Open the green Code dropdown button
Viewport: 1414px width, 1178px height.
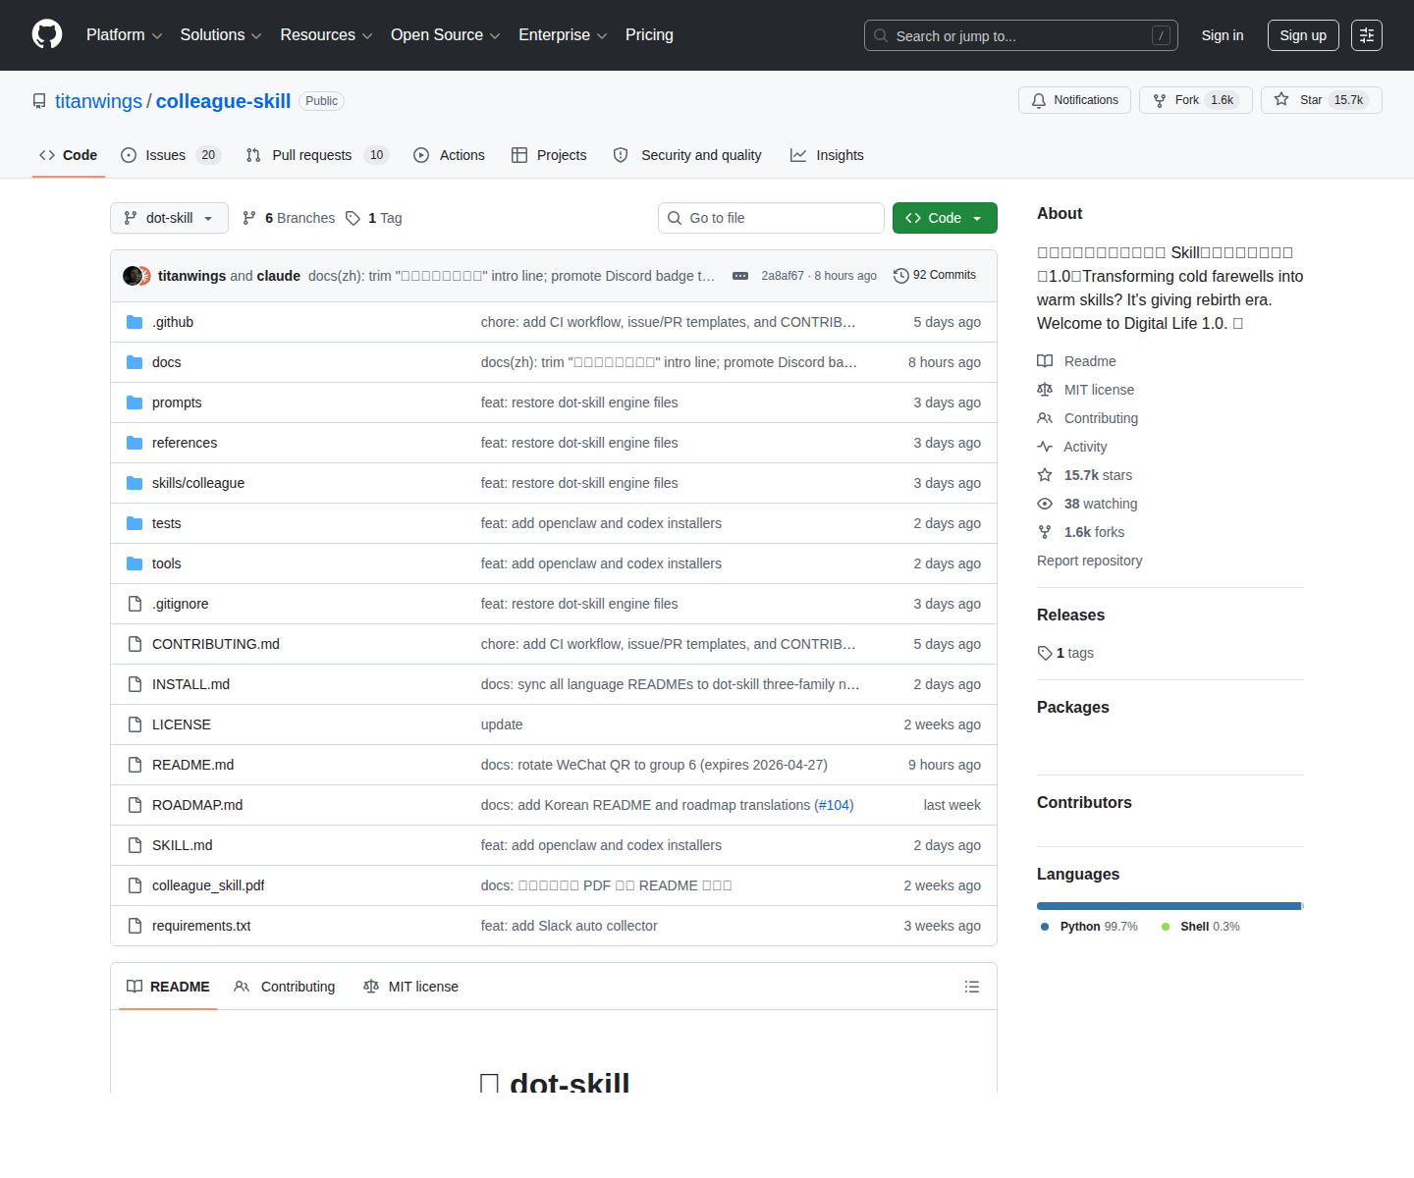tap(945, 218)
